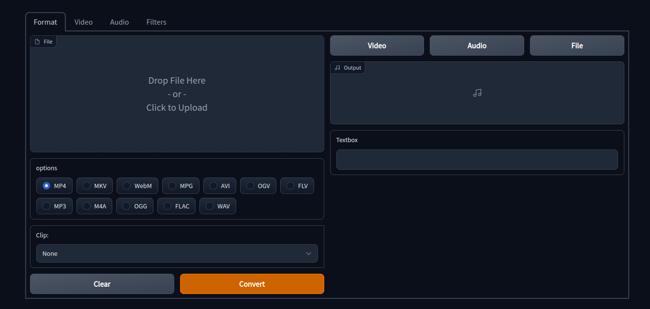The image size is (650, 309).
Task: Switch to the Video tab
Action: coord(83,22)
